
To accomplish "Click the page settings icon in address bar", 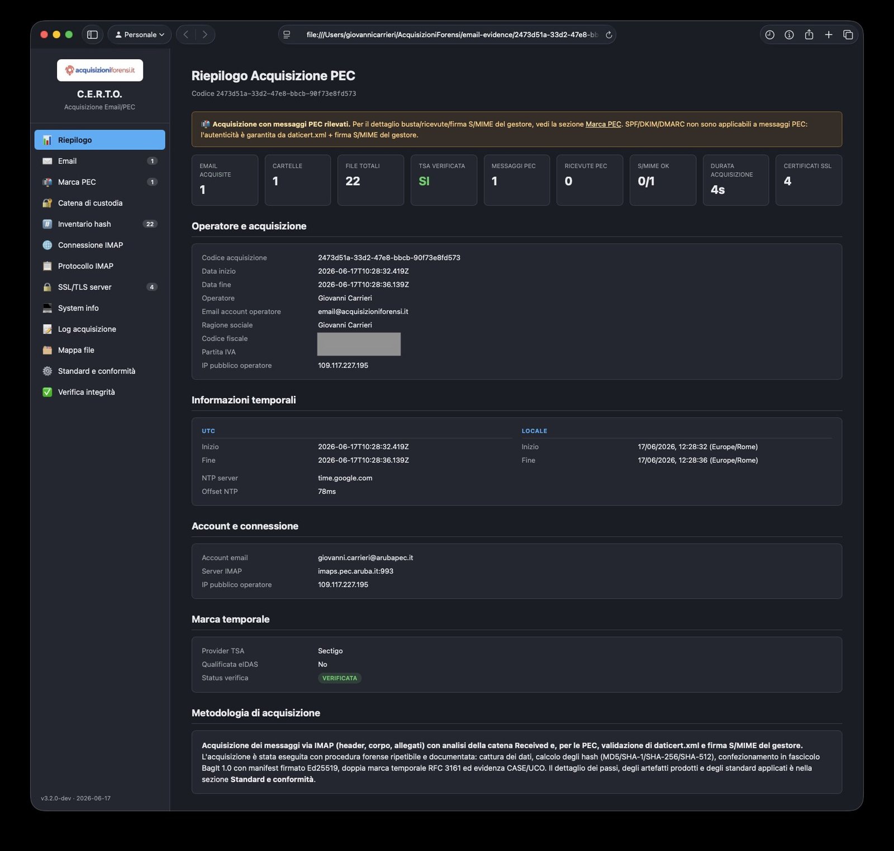I will point(287,35).
